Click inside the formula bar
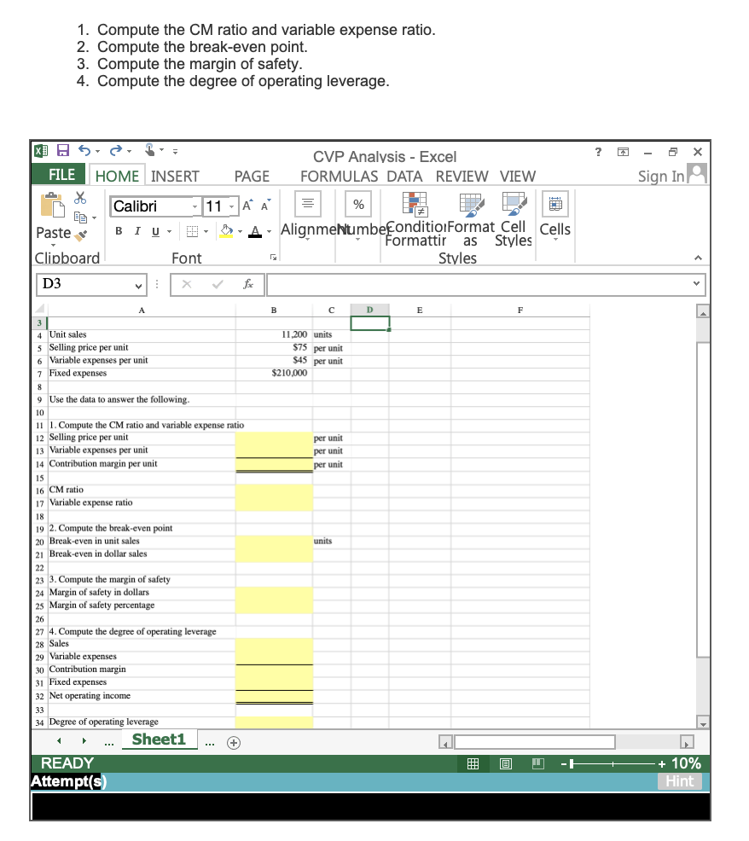This screenshot has width=749, height=841. tap(469, 284)
